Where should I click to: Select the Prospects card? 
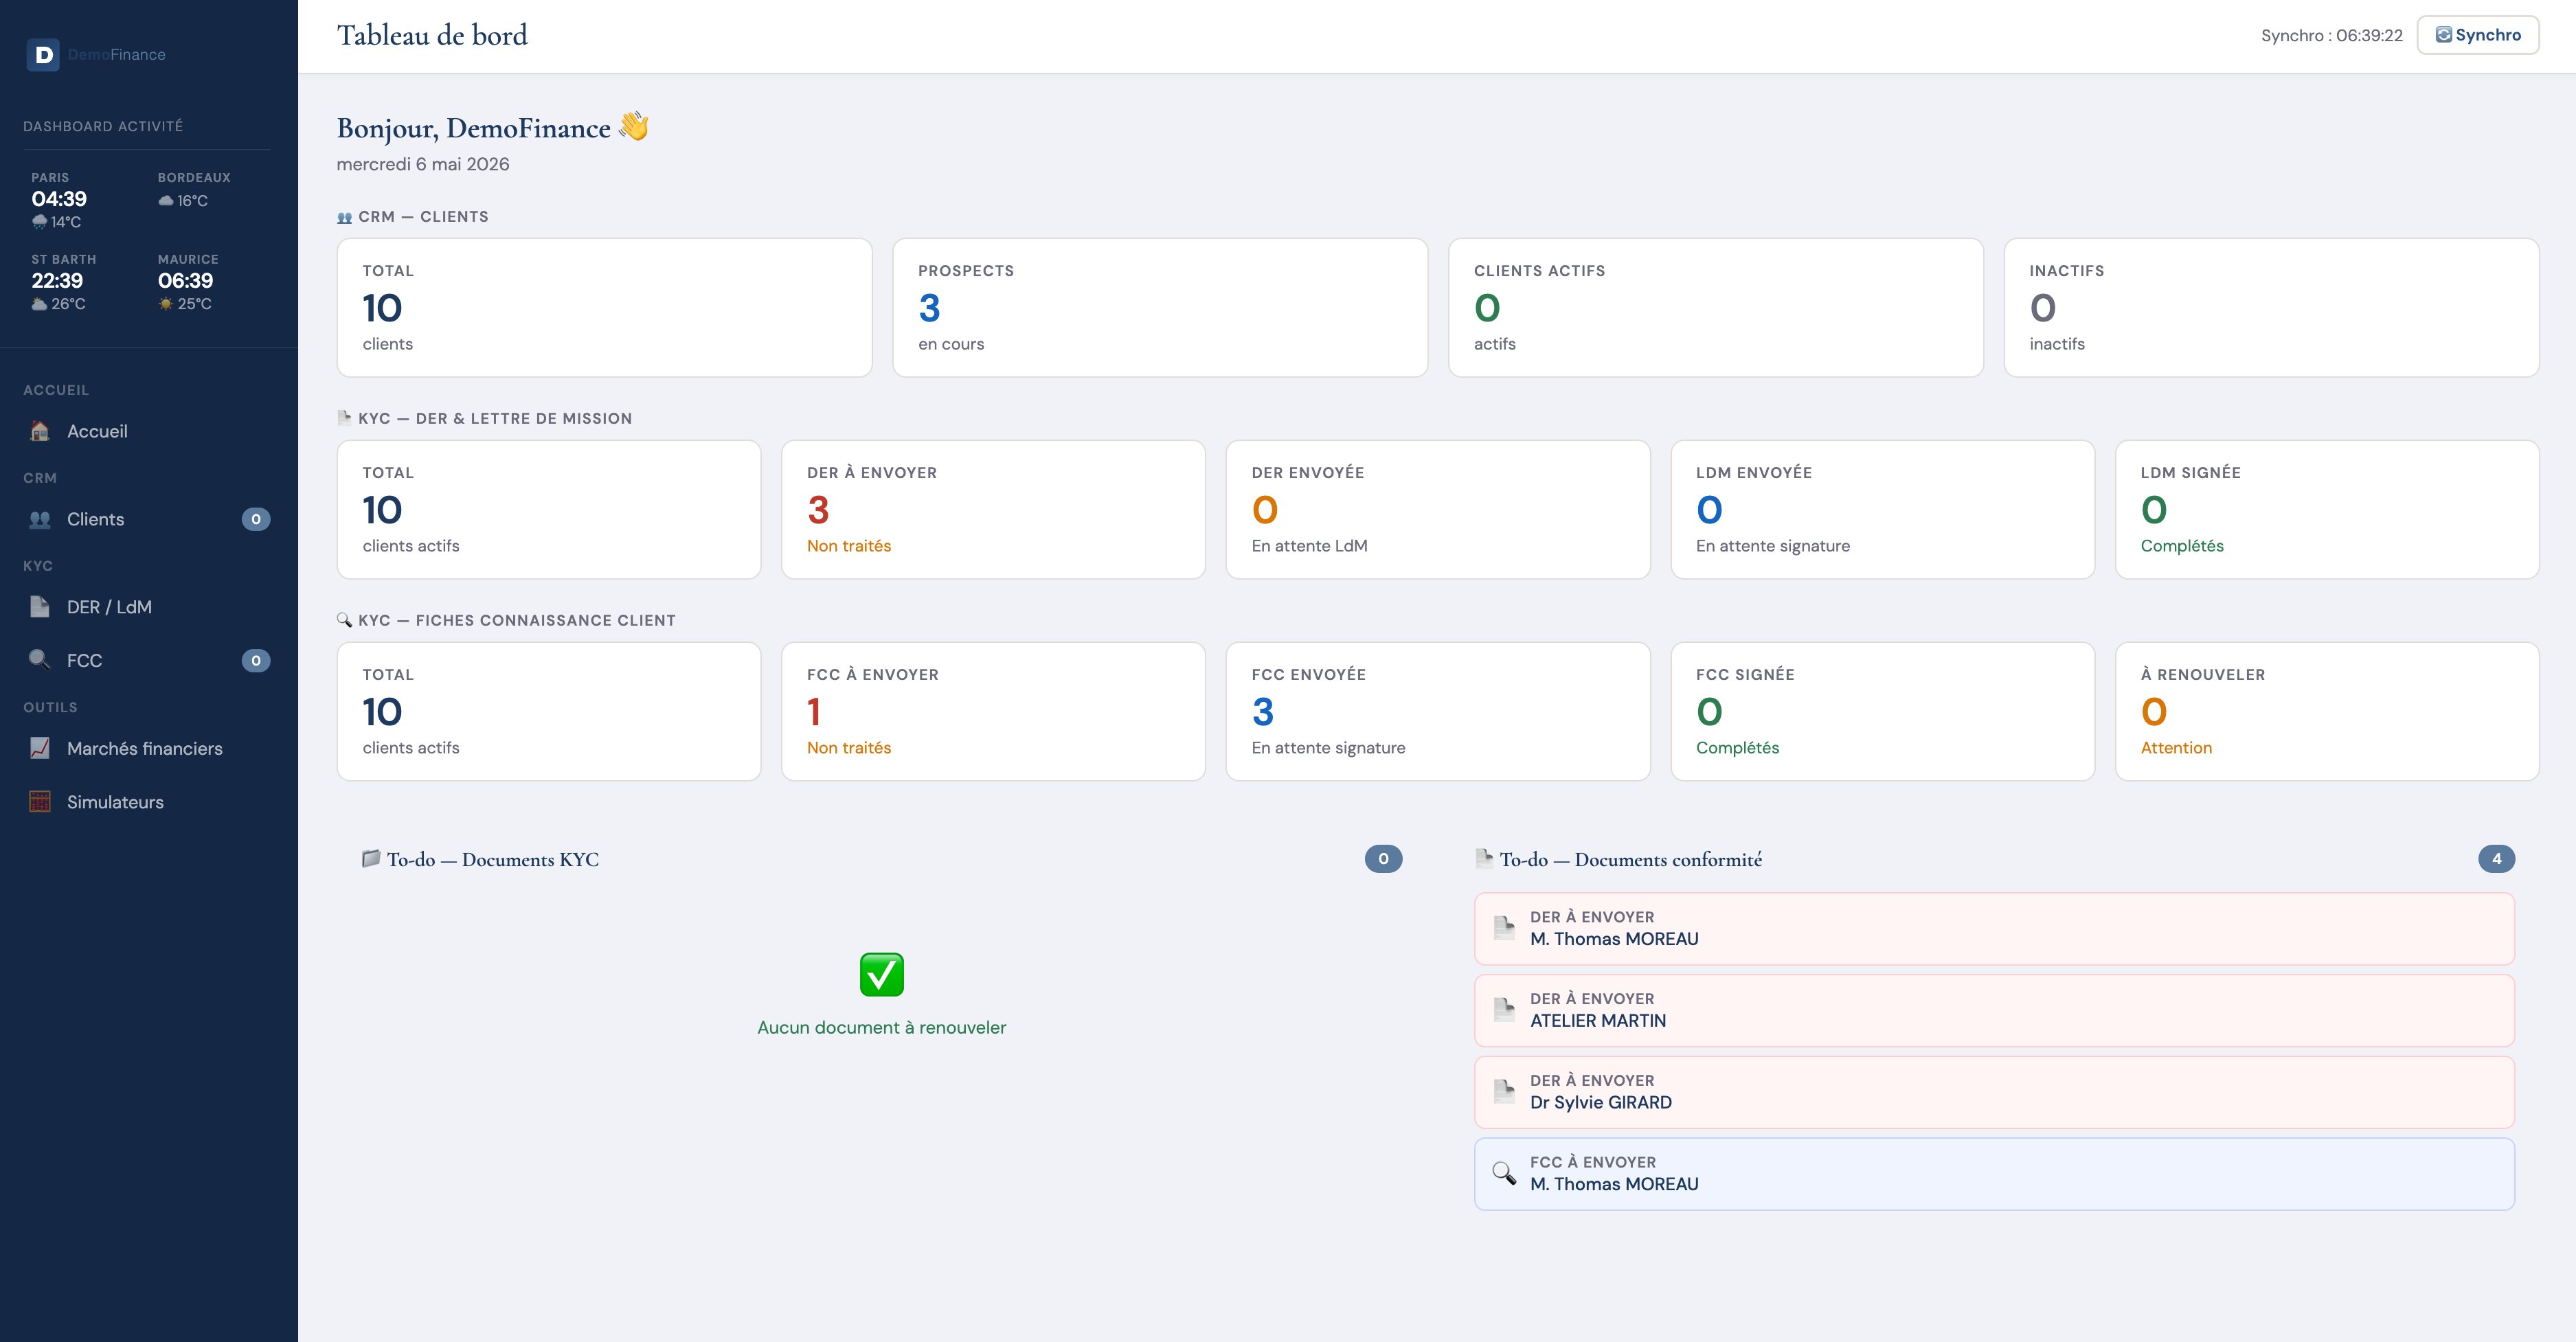[1160, 307]
